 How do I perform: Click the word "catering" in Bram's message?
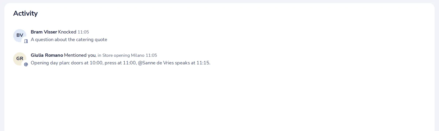[85, 40]
